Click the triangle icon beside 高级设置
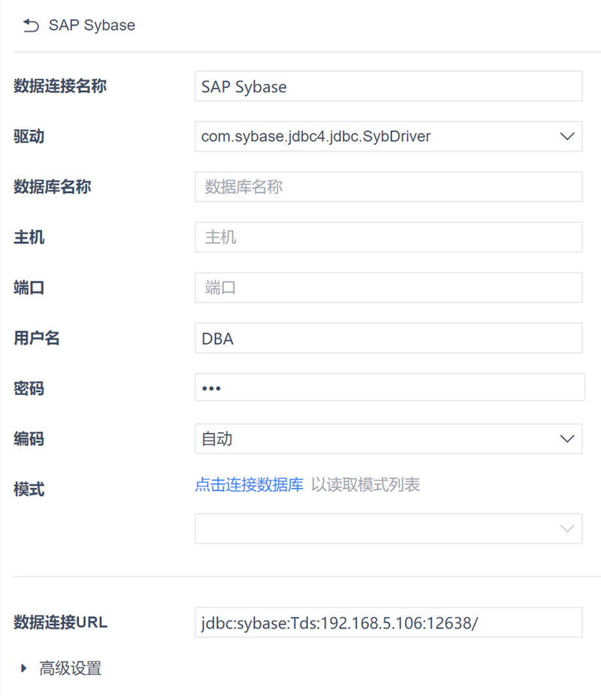 [24, 667]
